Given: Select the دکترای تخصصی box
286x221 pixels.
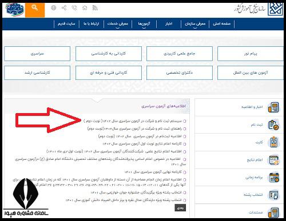Looking at the screenshot, I should [180, 73].
